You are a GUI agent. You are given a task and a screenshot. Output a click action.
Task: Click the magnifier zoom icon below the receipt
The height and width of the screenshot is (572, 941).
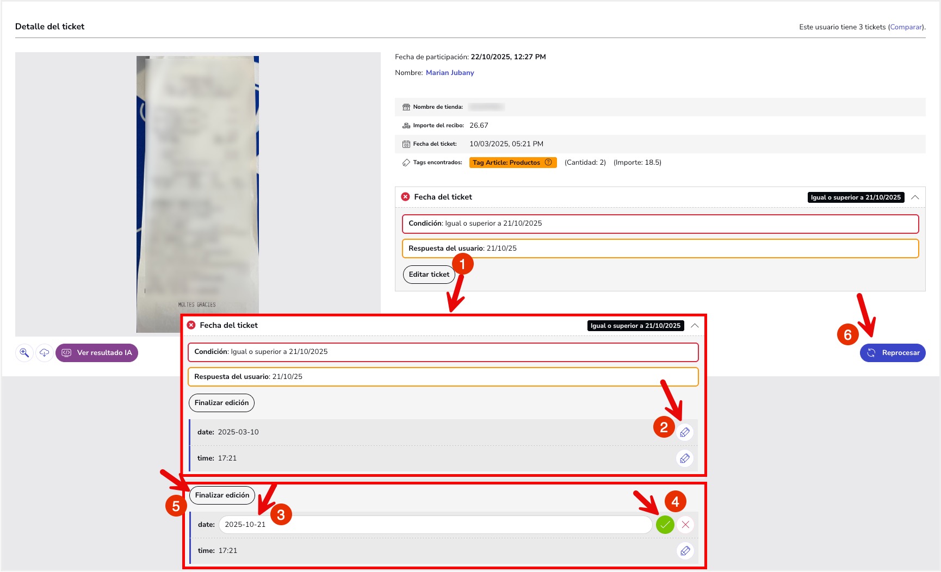click(24, 353)
